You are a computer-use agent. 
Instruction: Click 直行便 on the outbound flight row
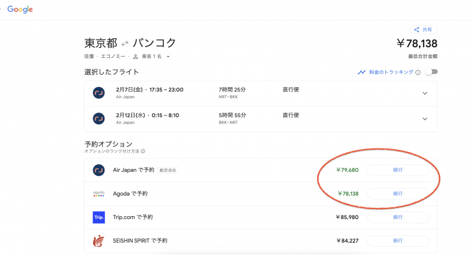291,90
